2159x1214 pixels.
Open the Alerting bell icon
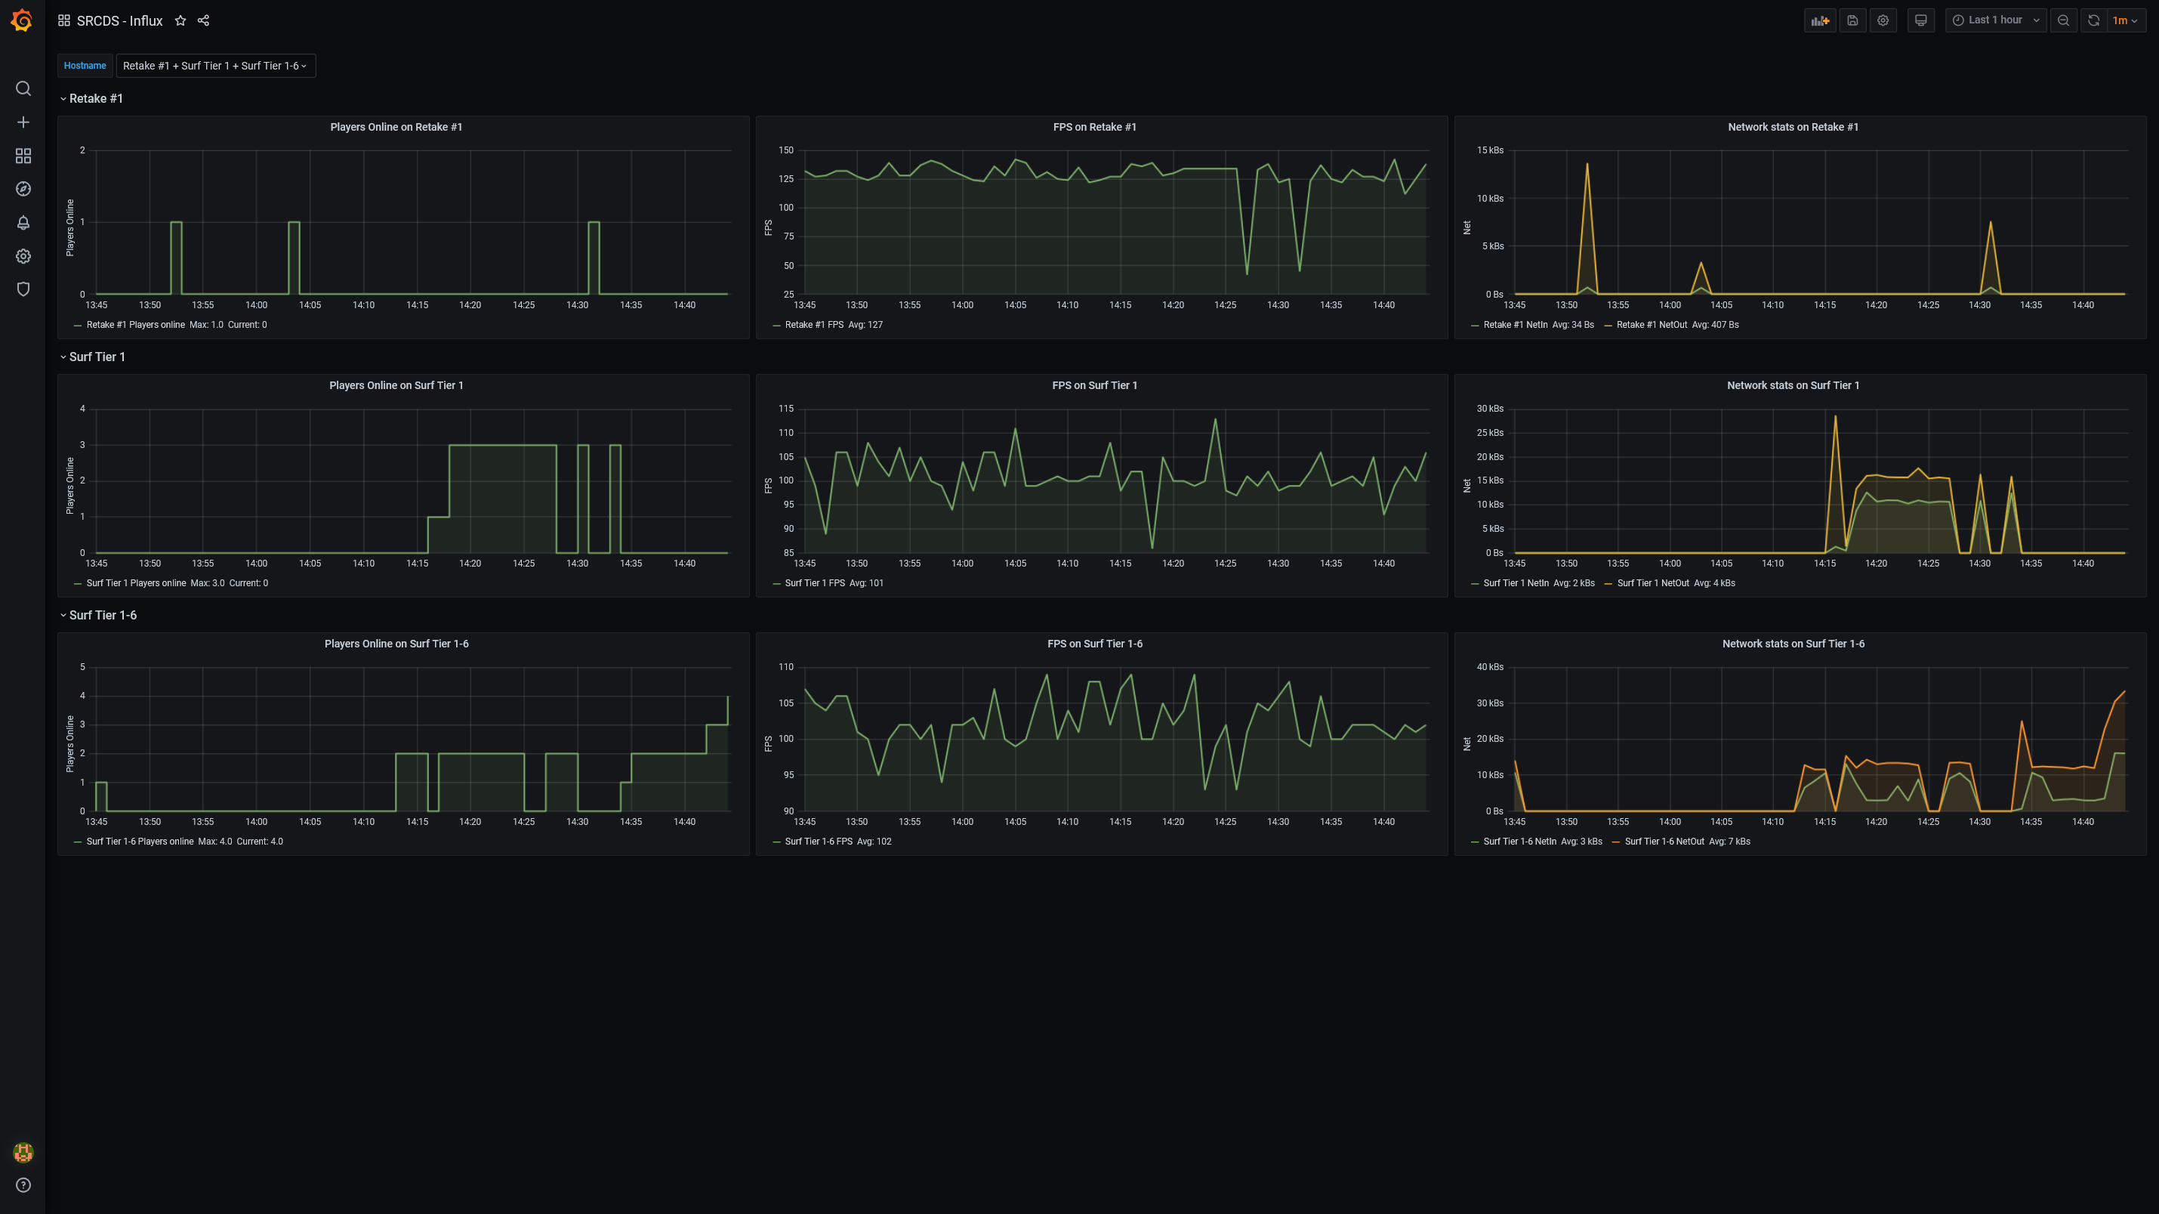[x=23, y=223]
